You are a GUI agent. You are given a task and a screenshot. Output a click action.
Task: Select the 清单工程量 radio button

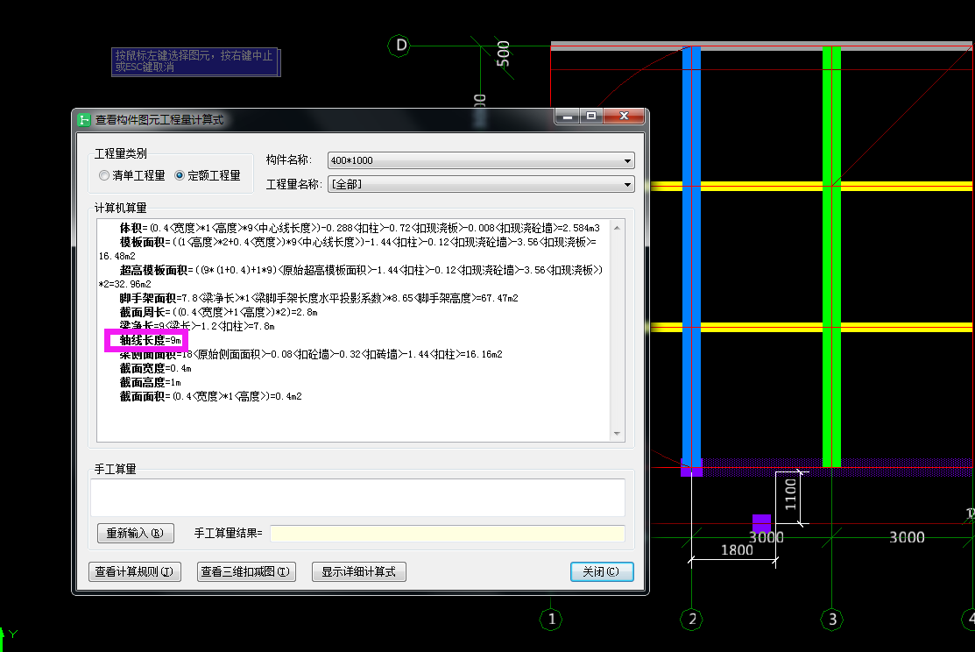tap(131, 175)
